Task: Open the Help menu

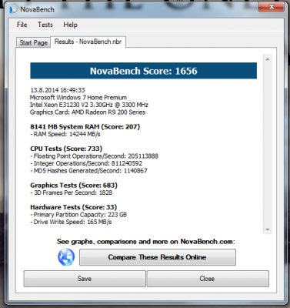Action: tap(70, 25)
